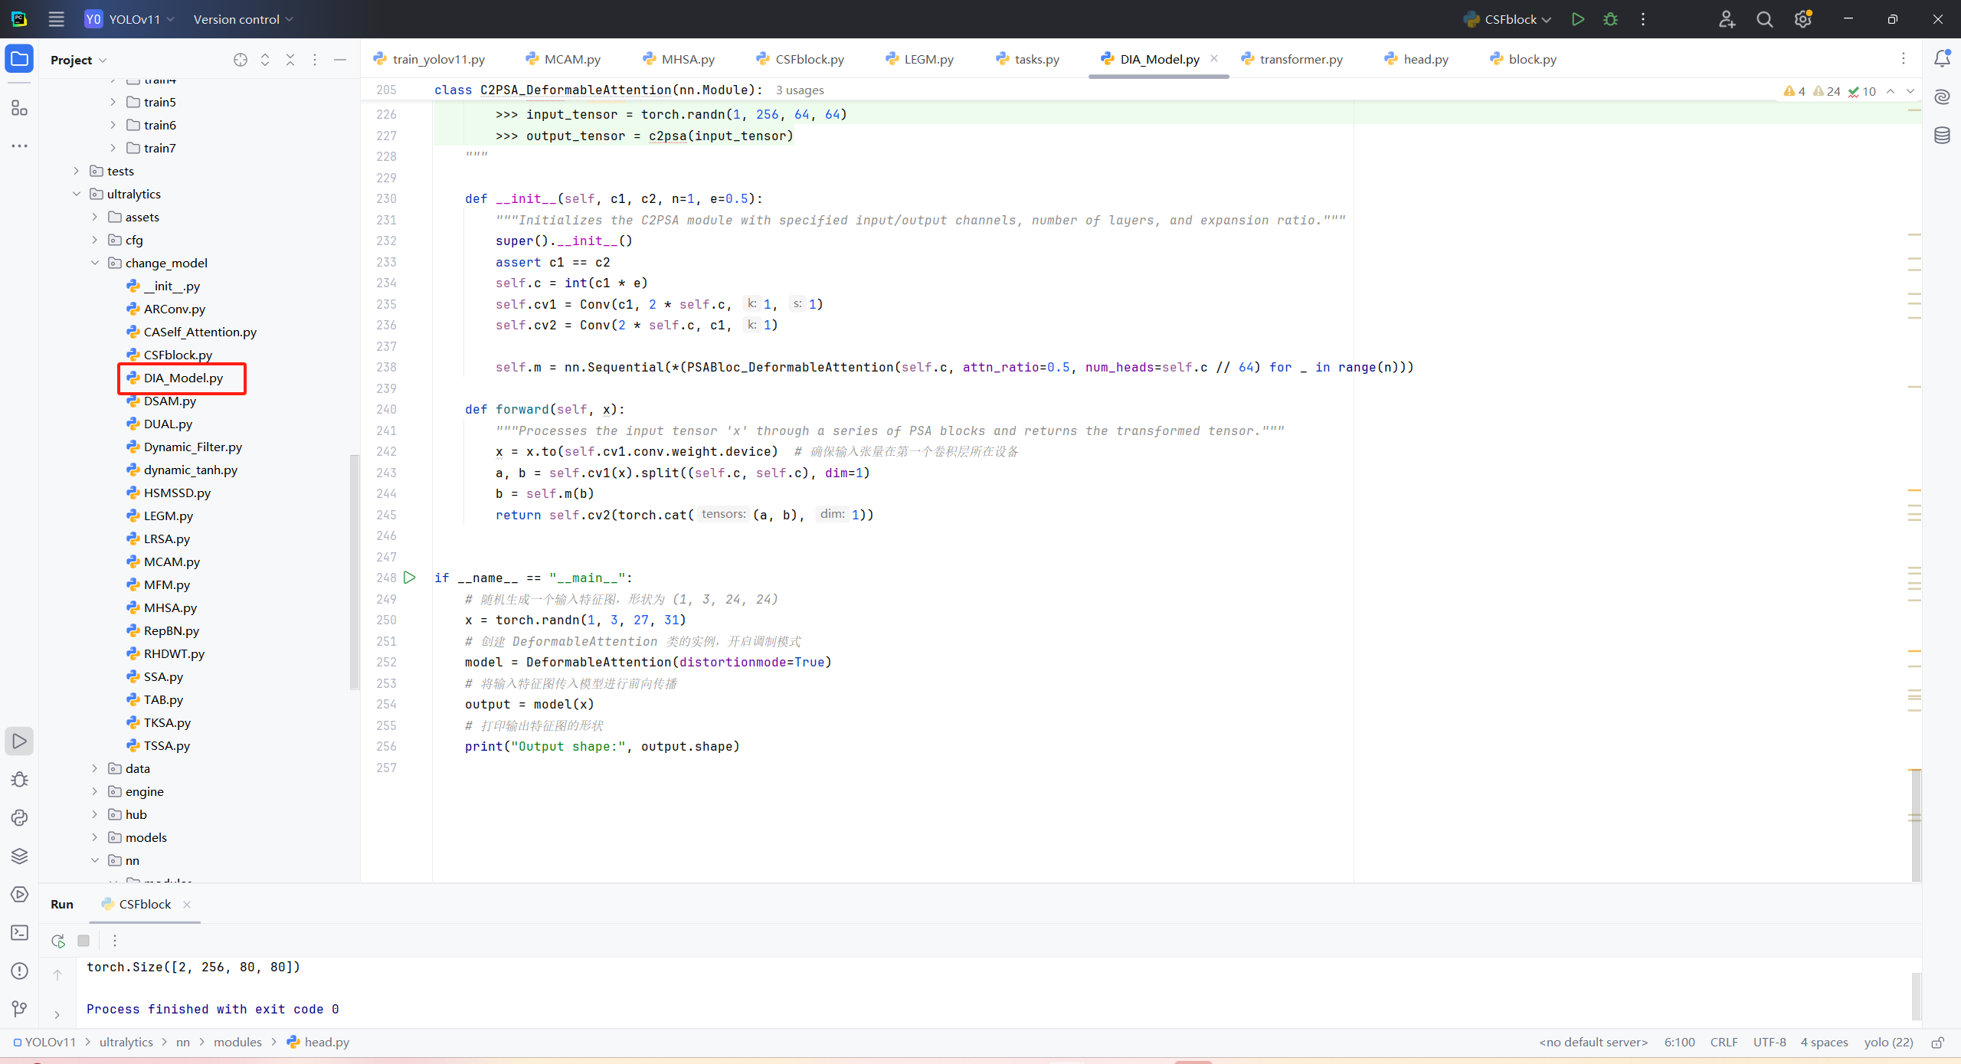Image resolution: width=1961 pixels, height=1064 pixels.
Task: Click the Rerun button in the Run panel
Action: tap(58, 941)
